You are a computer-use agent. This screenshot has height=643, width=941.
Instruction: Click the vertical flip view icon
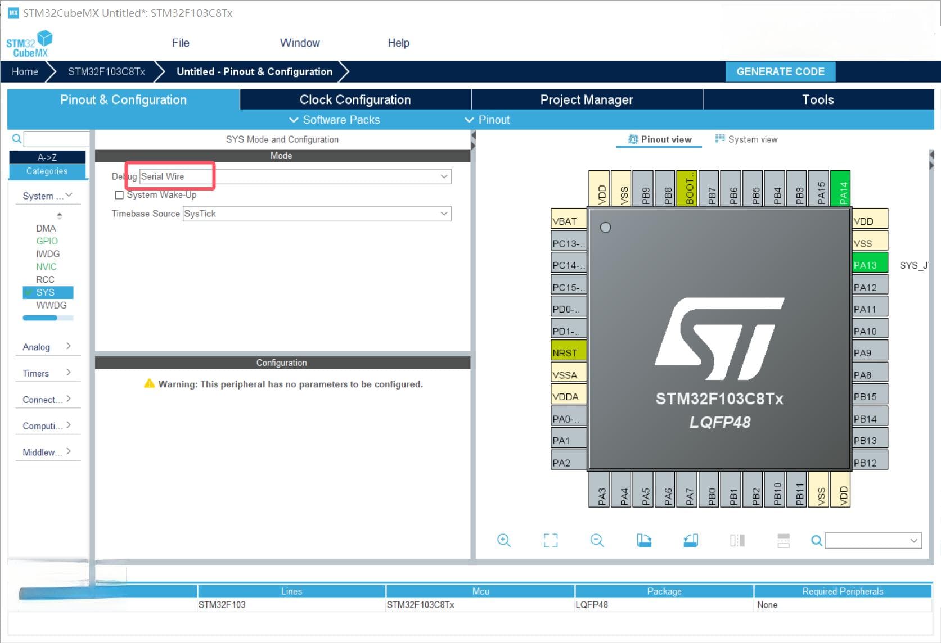coord(737,540)
